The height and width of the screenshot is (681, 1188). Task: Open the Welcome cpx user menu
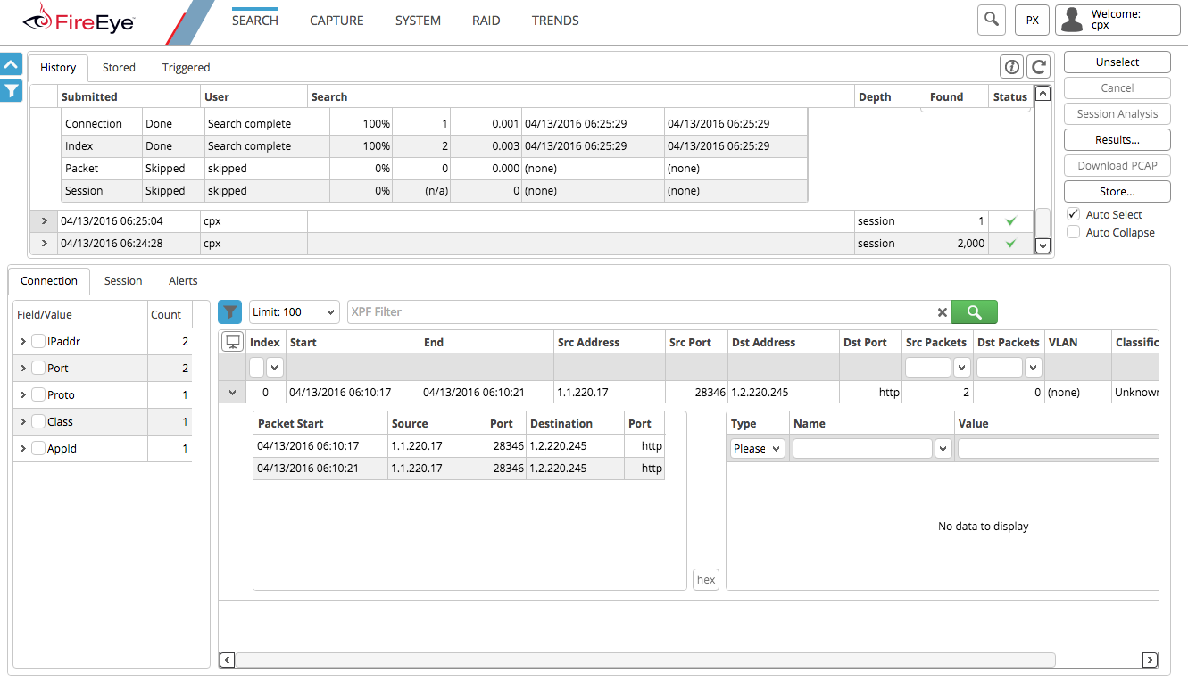tap(1117, 20)
